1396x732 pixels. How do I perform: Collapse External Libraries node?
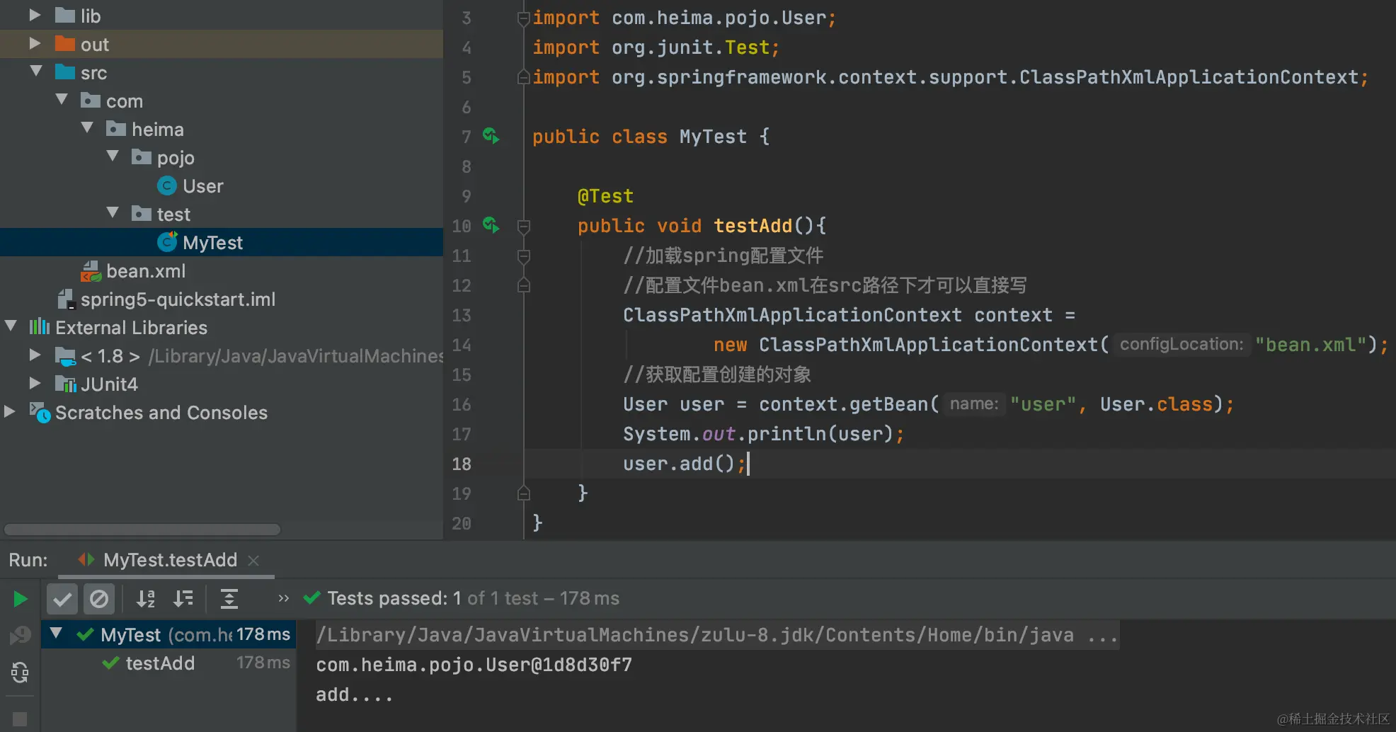(11, 326)
